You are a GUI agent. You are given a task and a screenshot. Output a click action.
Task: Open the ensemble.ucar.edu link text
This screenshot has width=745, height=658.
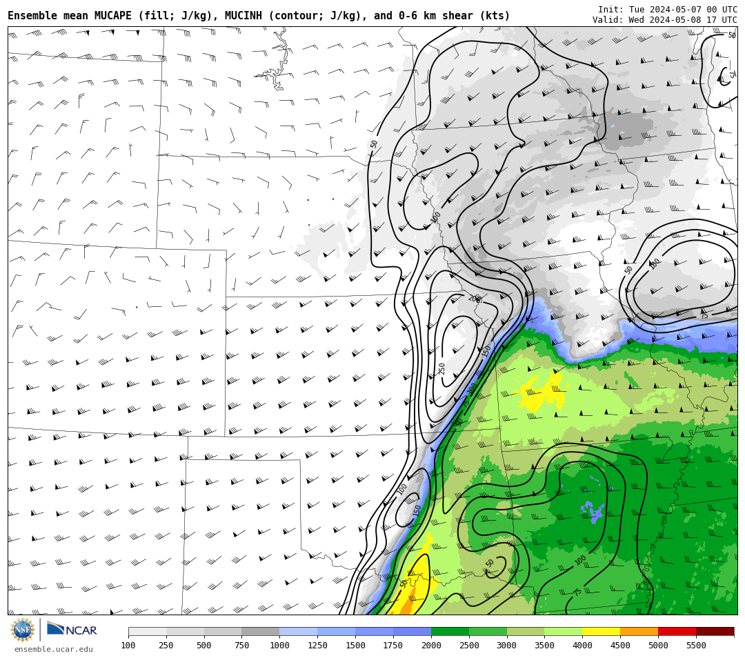point(54,649)
